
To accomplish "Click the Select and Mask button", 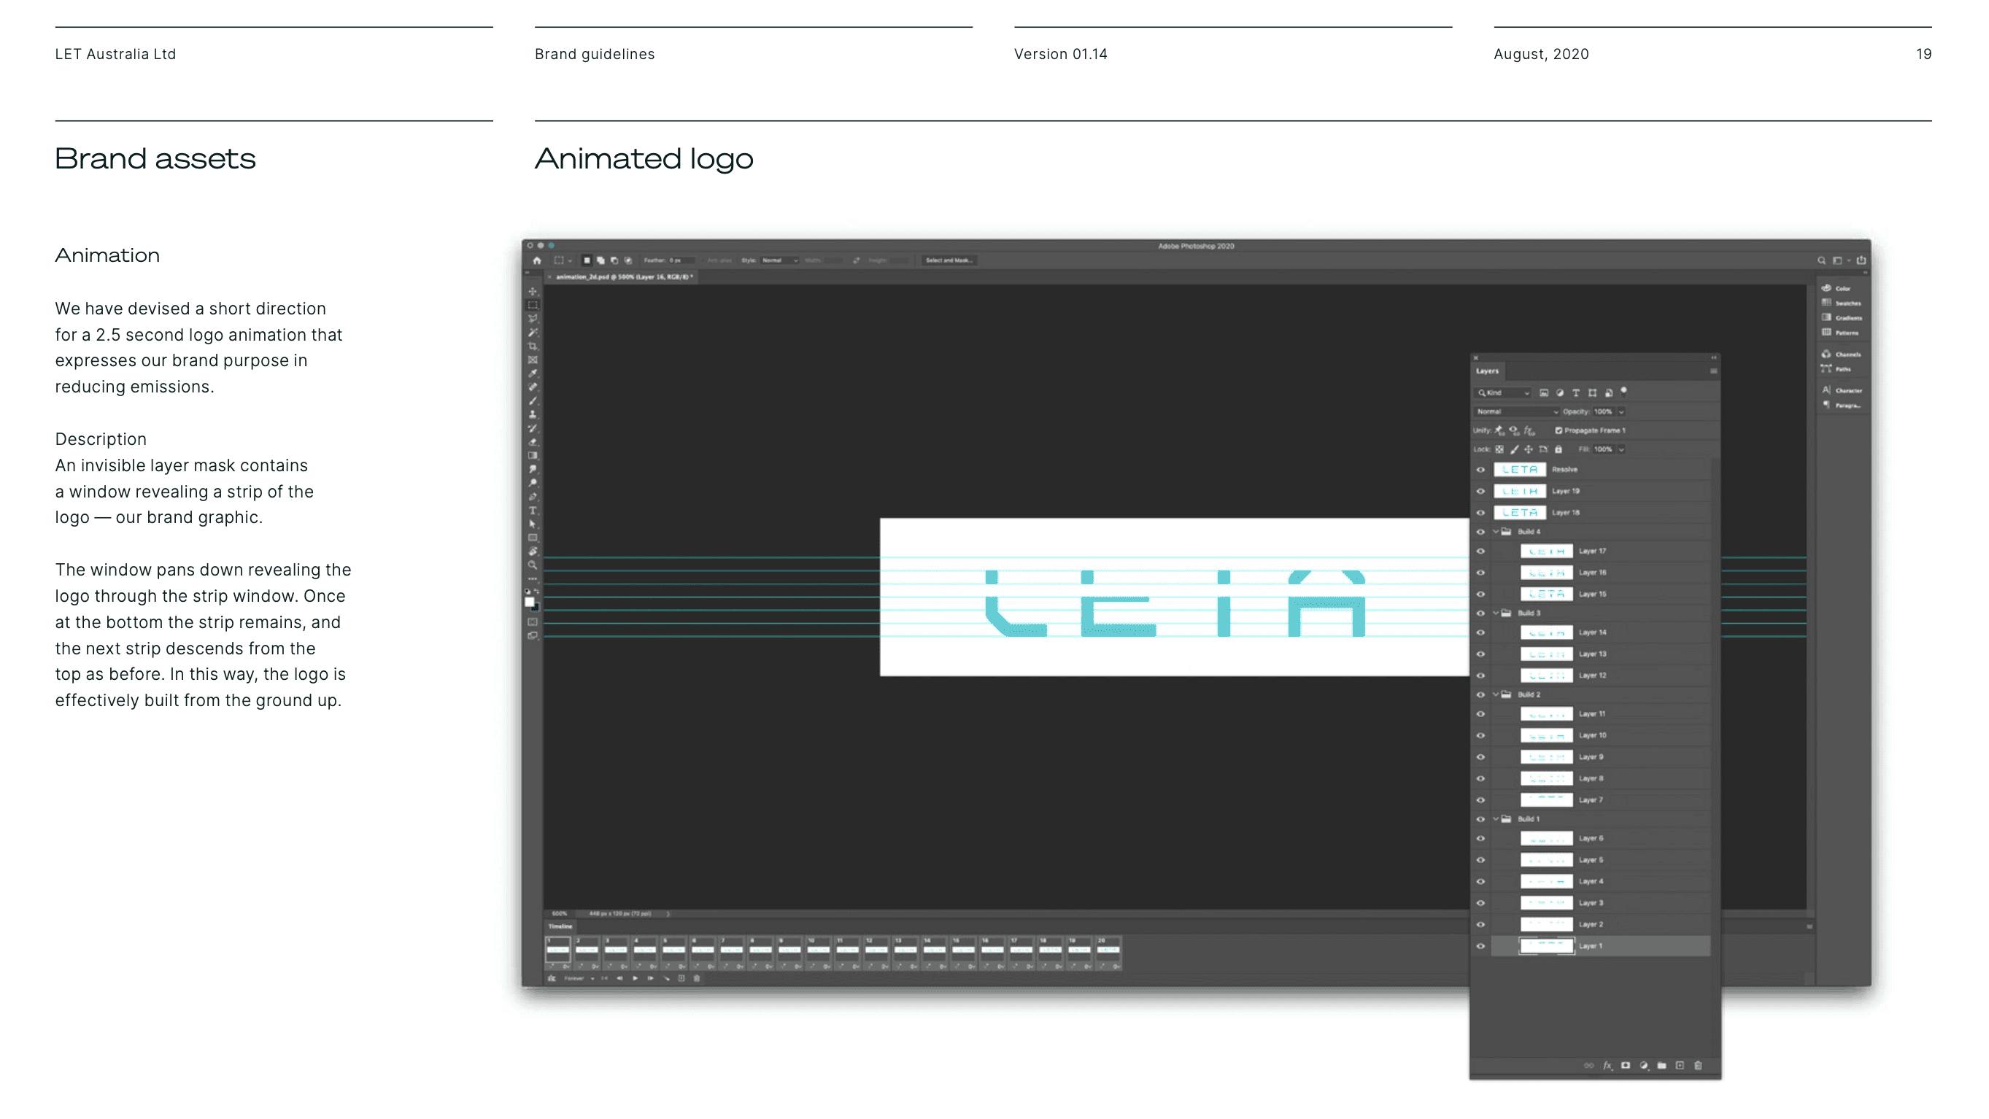I will coord(949,261).
